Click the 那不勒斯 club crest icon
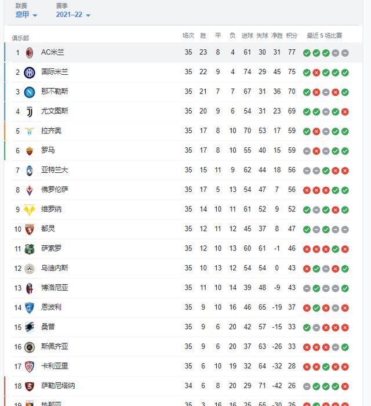The image size is (371, 406). (x=30, y=92)
